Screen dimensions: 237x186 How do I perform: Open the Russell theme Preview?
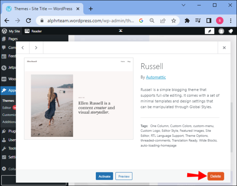pos(124,176)
